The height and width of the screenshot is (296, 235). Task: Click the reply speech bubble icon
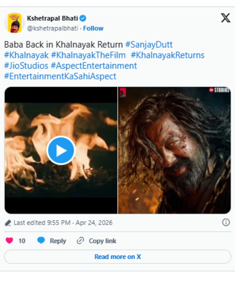point(41,241)
